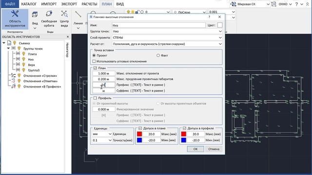Select the Факт radio button
Image resolution: width=312 pixels, height=175 pixels.
click(158, 55)
